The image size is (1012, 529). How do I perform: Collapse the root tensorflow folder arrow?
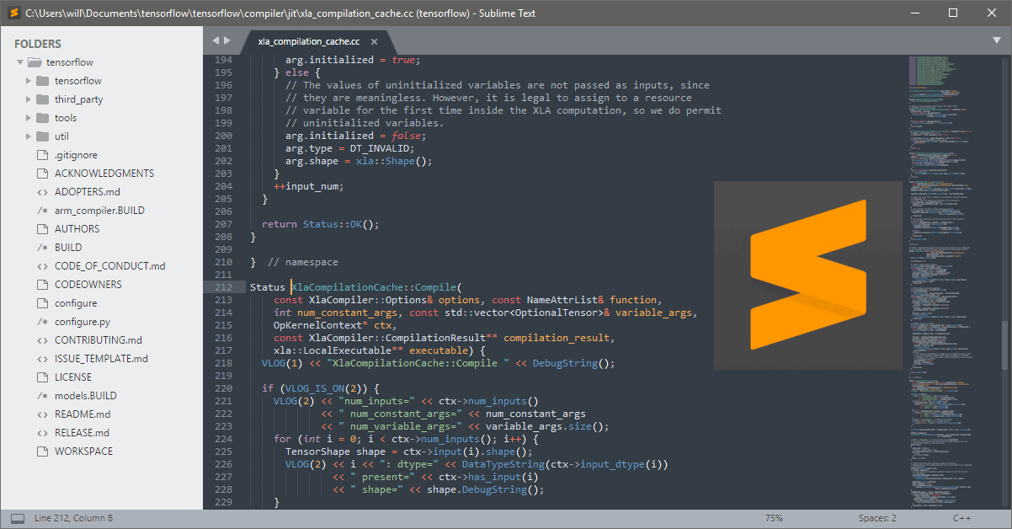tap(19, 62)
